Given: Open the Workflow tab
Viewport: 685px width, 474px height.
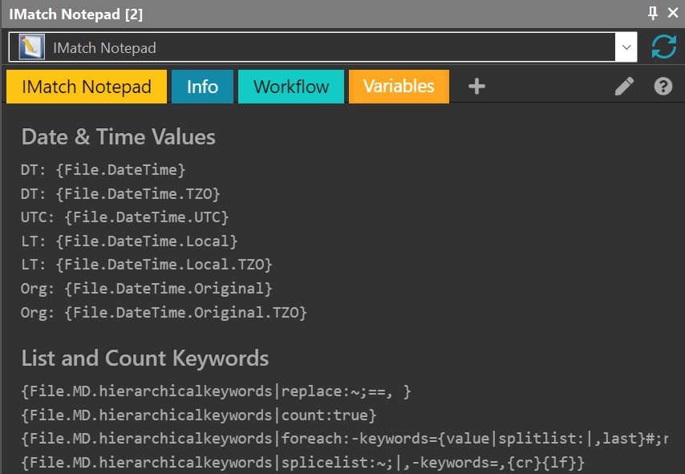Looking at the screenshot, I should pos(291,87).
